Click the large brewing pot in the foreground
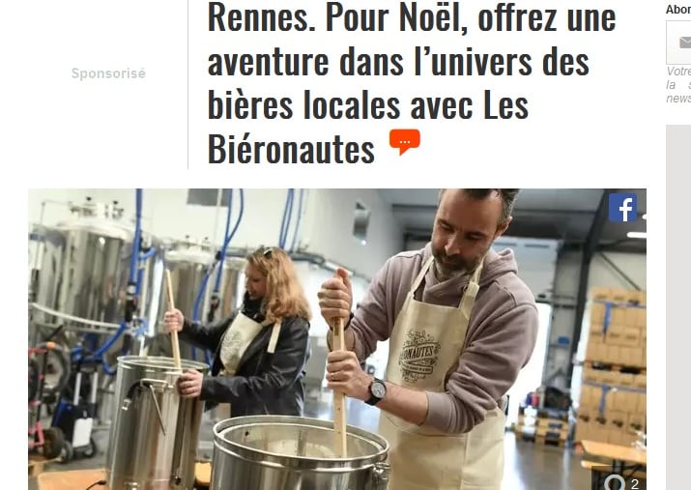This screenshot has height=490, width=691. pos(301,453)
